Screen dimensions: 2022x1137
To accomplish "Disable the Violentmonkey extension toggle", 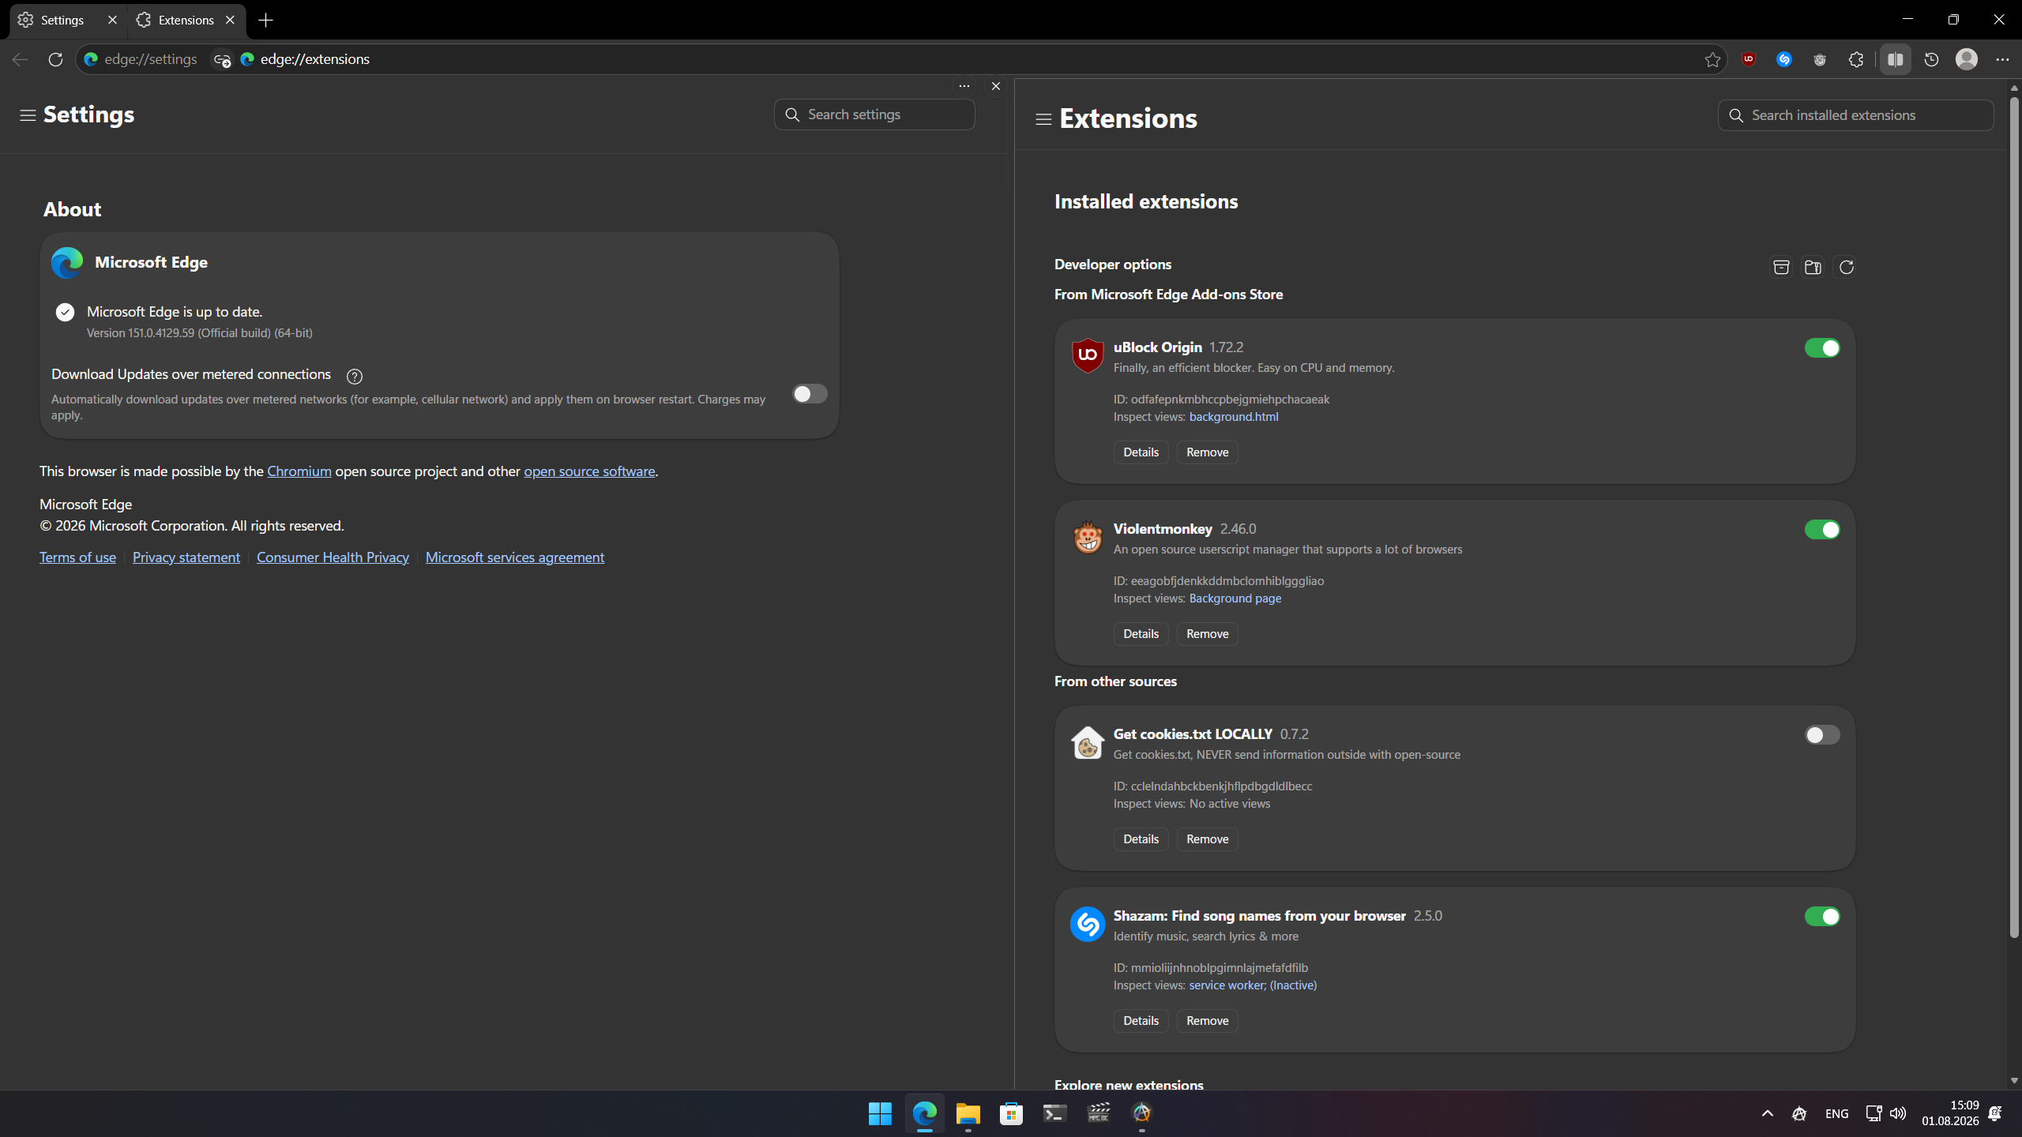I will click(1822, 530).
